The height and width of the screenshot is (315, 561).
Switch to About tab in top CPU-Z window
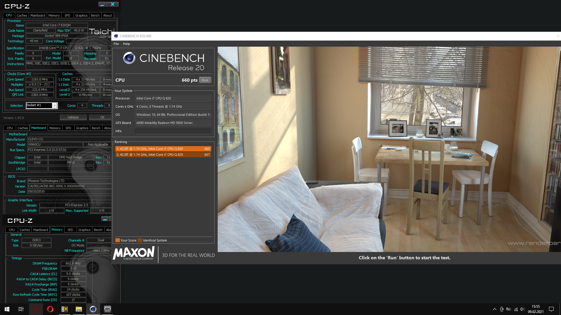pos(108,15)
